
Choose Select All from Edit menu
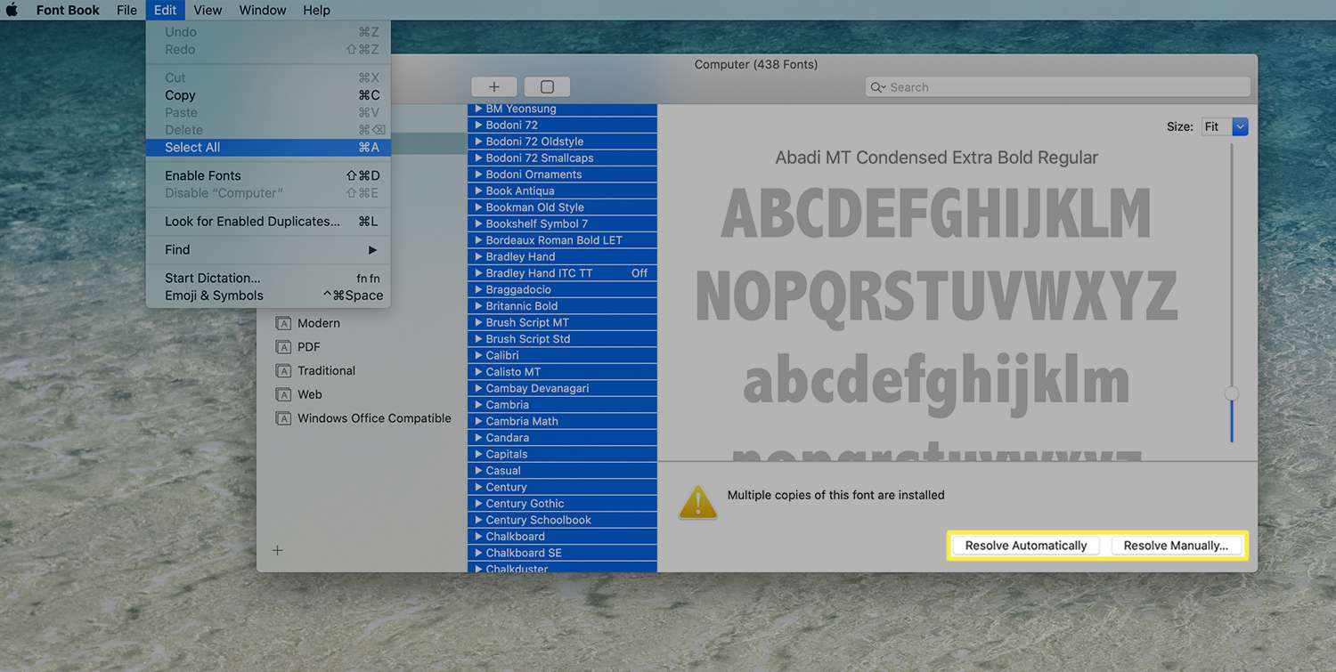coord(268,148)
